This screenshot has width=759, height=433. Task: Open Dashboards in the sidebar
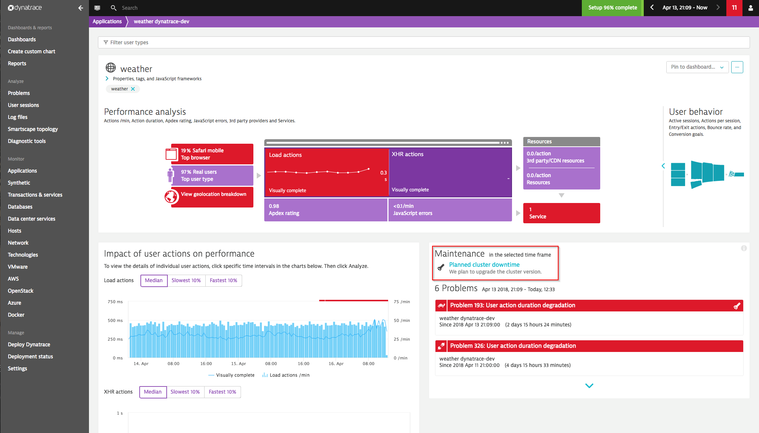tap(22, 39)
